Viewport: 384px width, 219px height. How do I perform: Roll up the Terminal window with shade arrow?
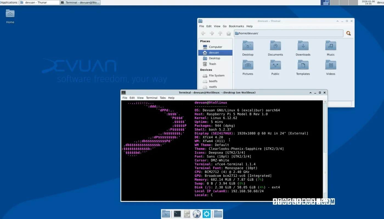tap(310, 93)
